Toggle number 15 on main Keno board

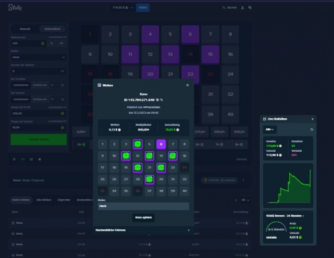coord(210,54)
